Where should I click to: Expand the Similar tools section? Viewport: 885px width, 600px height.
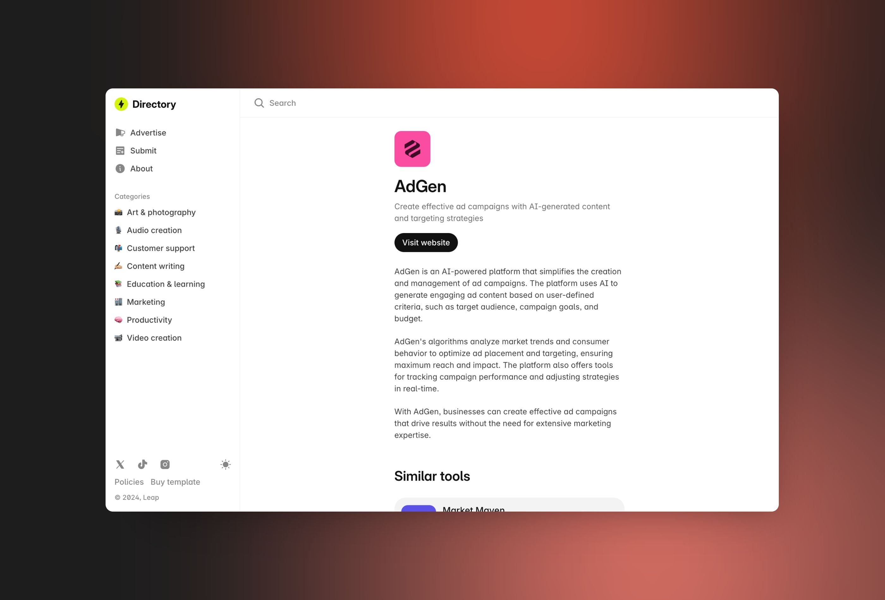[x=432, y=476]
